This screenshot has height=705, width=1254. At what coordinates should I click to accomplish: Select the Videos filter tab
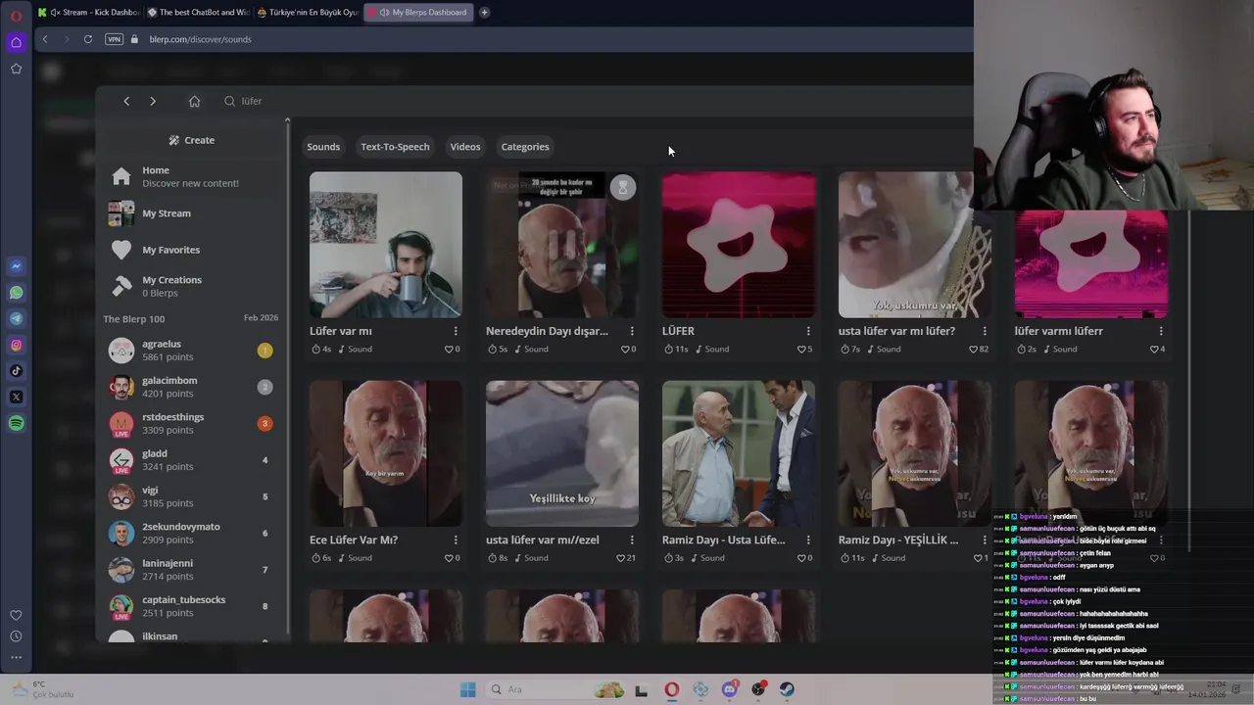465,147
